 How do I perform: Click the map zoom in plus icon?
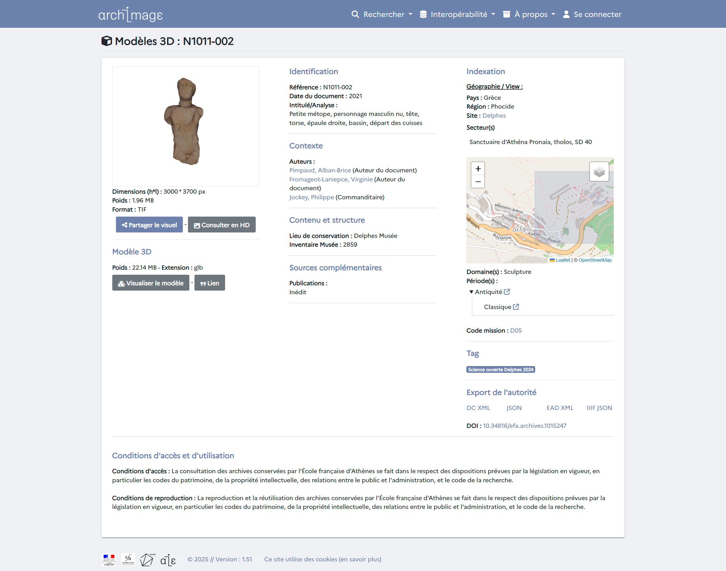[x=478, y=169]
